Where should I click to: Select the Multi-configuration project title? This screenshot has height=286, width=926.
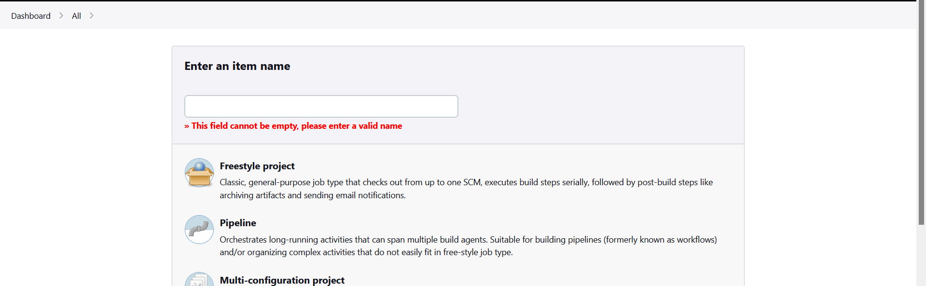pos(282,280)
